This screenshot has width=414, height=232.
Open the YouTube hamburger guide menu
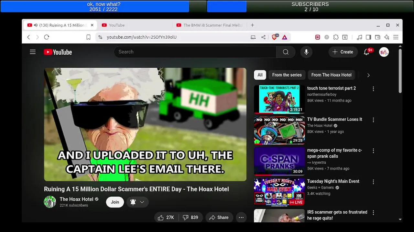[x=33, y=52]
